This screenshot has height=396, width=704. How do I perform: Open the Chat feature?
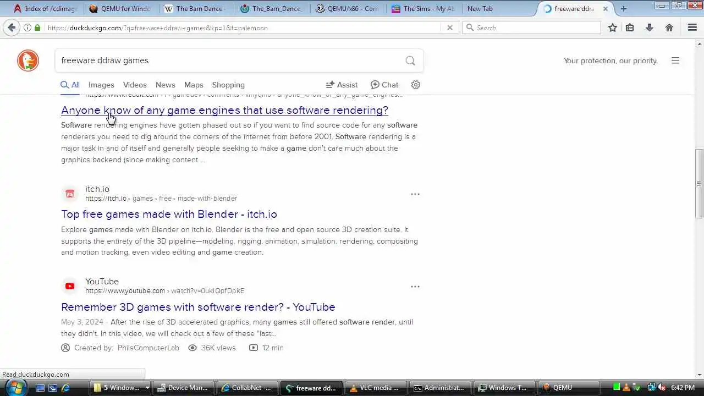384,85
